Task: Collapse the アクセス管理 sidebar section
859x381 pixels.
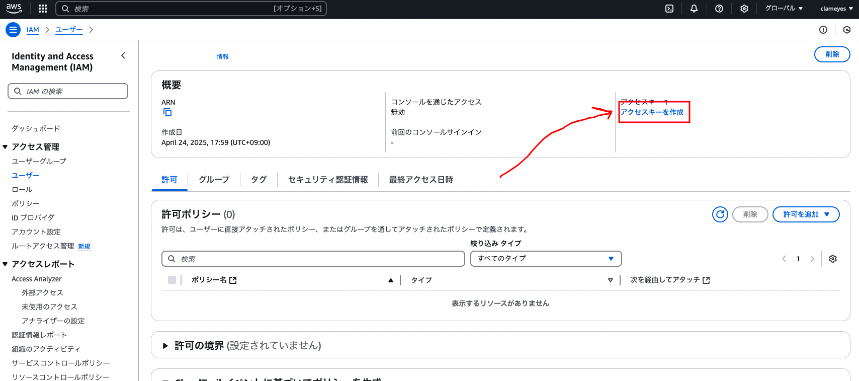Action: (x=5, y=147)
